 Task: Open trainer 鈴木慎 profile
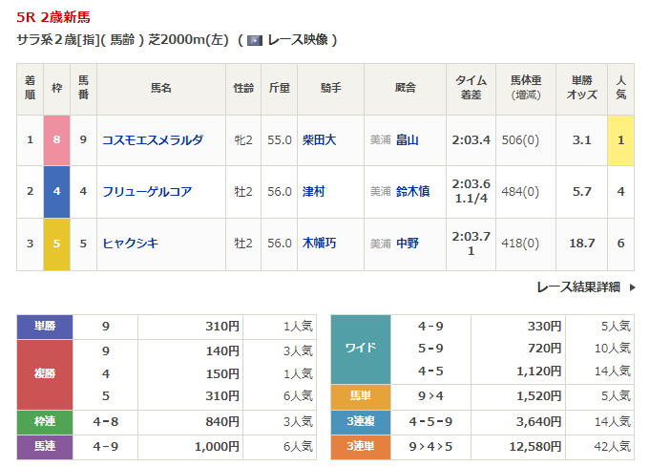click(x=412, y=191)
